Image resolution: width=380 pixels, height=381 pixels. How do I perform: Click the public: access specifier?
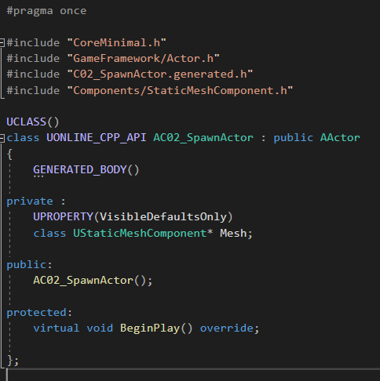click(x=29, y=265)
